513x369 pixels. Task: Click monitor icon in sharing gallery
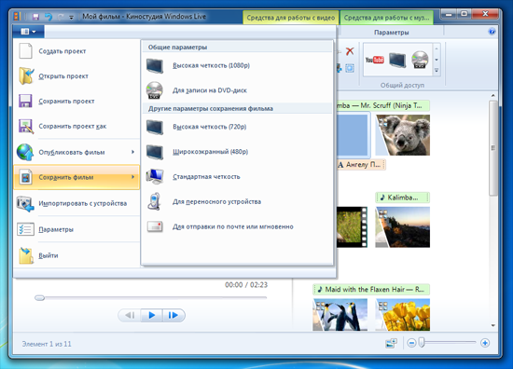[397, 61]
